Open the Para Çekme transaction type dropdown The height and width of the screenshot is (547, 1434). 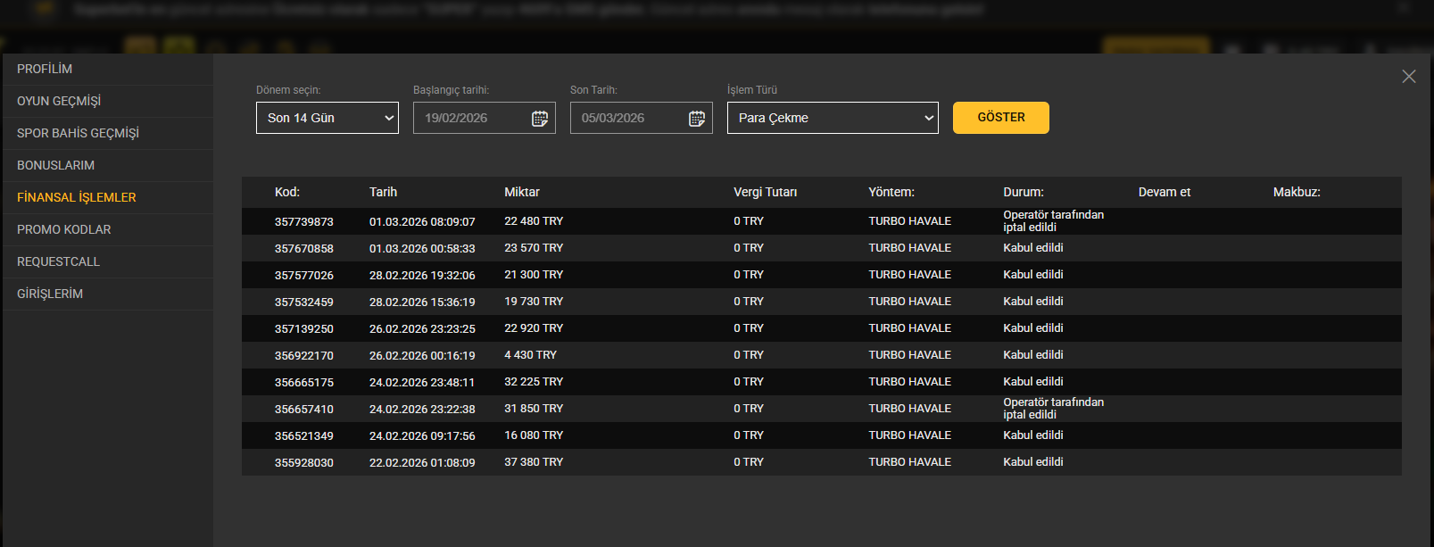[832, 118]
